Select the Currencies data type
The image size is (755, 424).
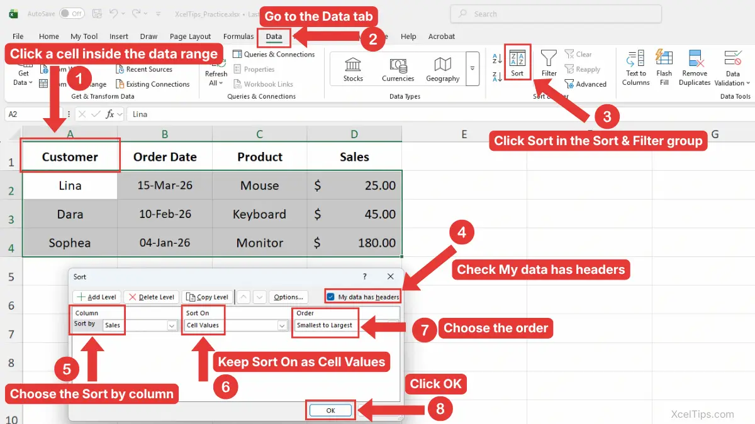coord(398,69)
